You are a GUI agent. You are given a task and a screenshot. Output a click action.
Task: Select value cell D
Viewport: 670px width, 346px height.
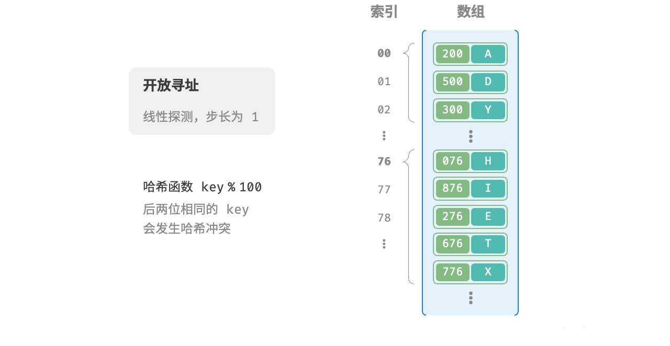[x=488, y=82]
